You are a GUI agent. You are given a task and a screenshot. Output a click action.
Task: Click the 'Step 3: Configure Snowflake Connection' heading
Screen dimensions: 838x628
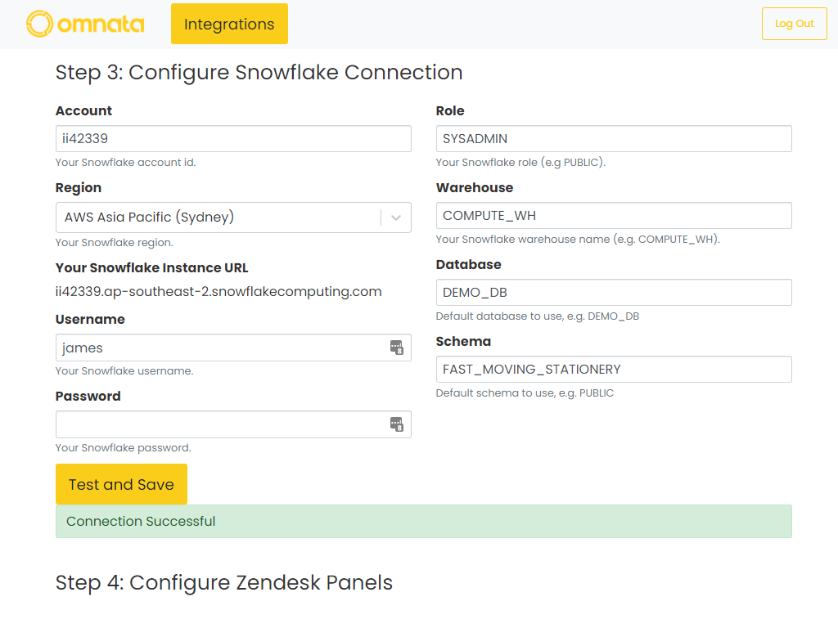point(259,73)
